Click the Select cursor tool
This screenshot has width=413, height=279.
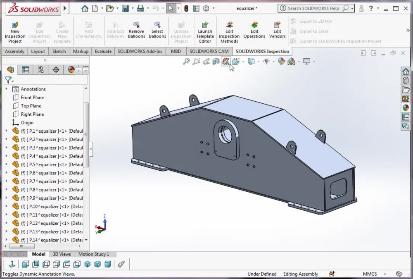[171, 8]
